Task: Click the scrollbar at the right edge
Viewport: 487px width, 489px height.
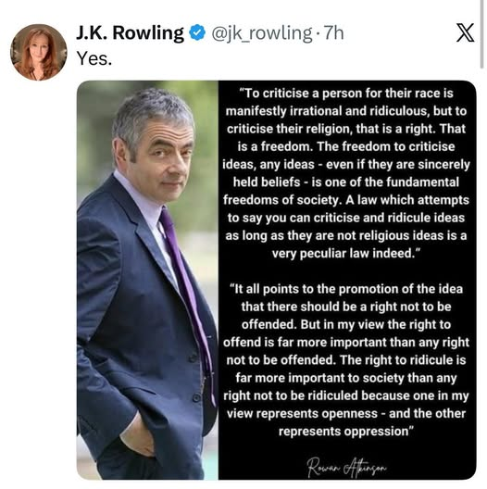Action: point(481,34)
